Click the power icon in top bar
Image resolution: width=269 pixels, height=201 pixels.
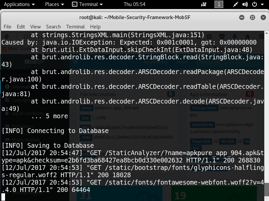pos(255,4)
